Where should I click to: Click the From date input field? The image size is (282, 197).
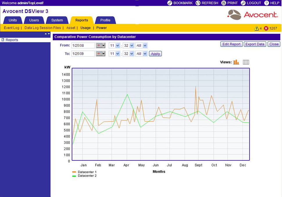click(x=83, y=46)
